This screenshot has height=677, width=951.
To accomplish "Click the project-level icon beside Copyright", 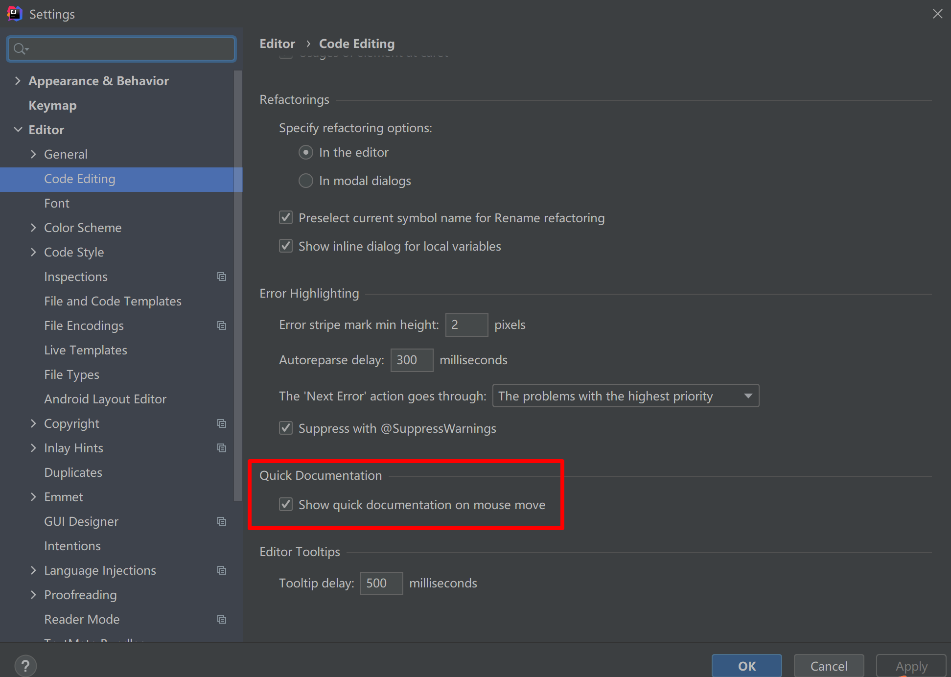I will tap(222, 423).
